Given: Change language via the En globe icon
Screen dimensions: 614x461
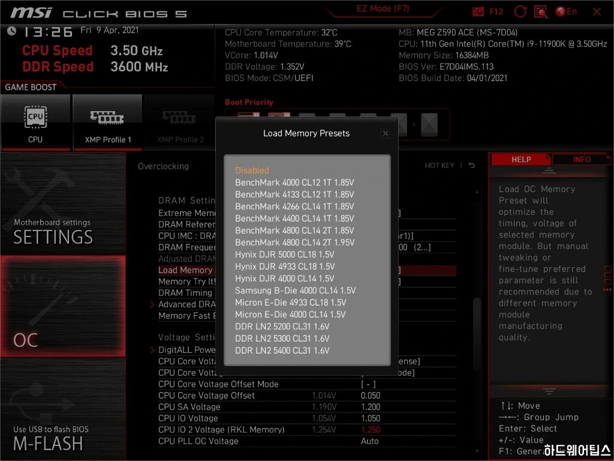Looking at the screenshot, I should [x=566, y=12].
